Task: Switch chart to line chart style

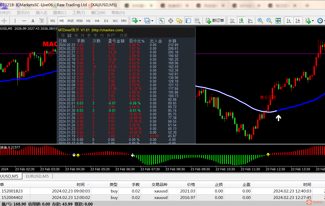Action: pos(250,21)
